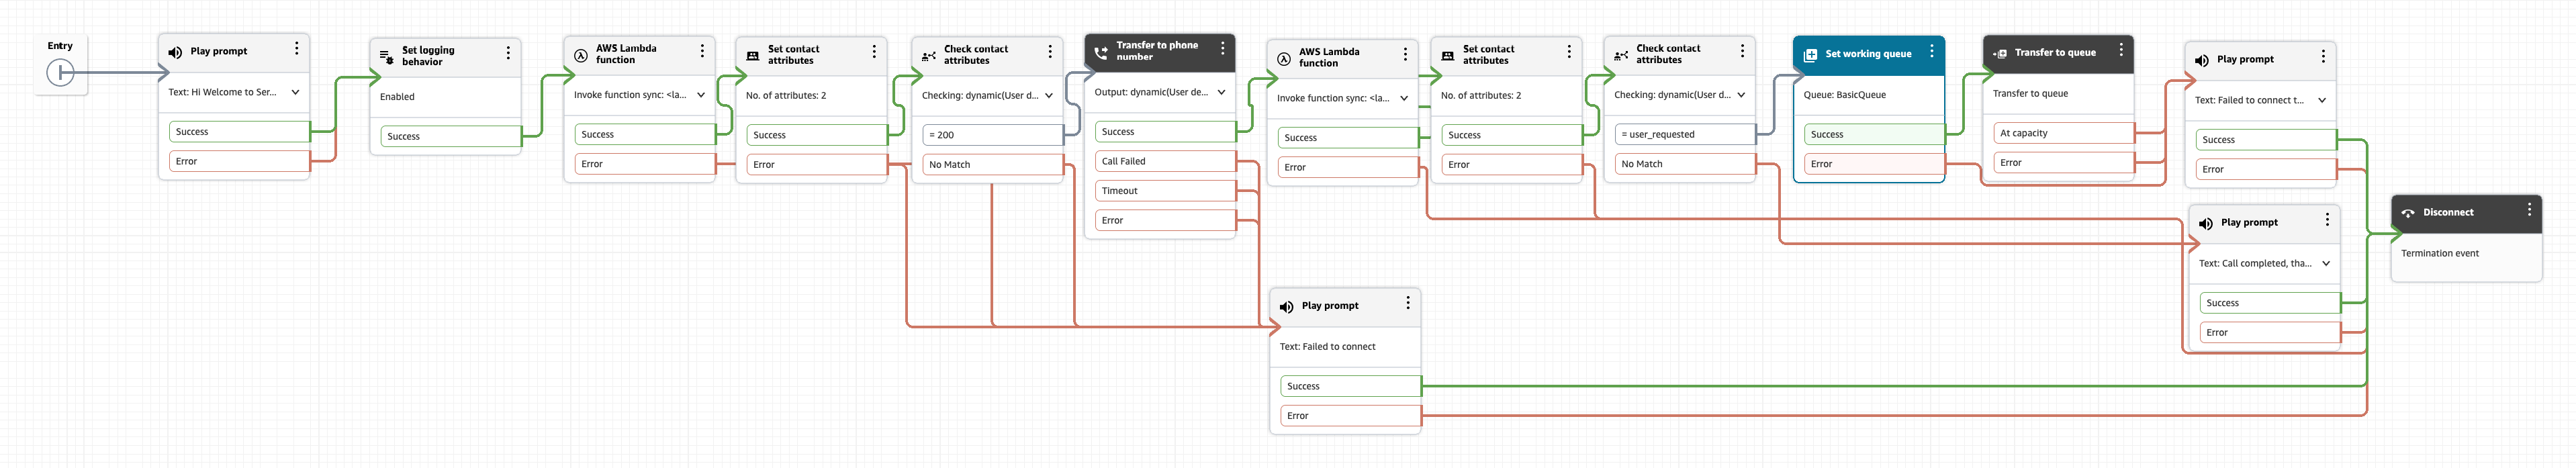Expand the Checking chevron in the '= 200' block
The height and width of the screenshot is (468, 2576).
pyautogui.click(x=1049, y=96)
